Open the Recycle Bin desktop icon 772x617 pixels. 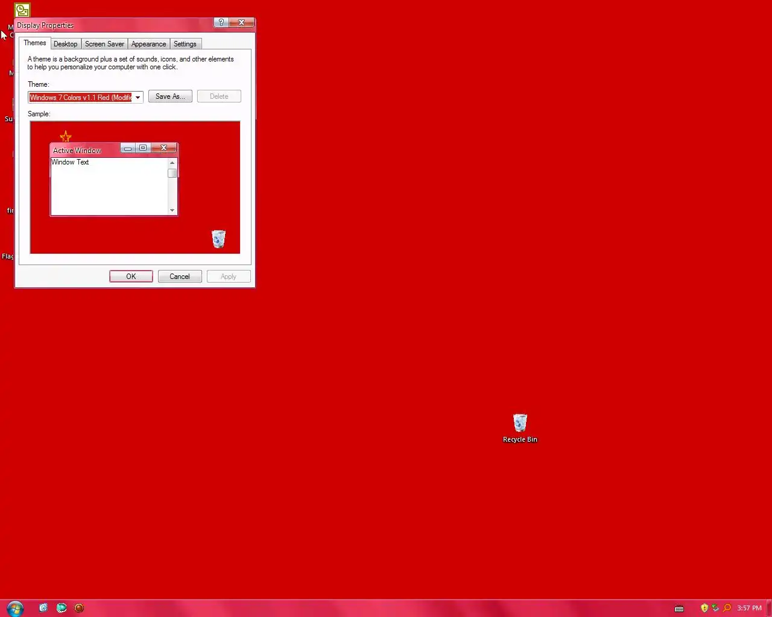pyautogui.click(x=520, y=428)
